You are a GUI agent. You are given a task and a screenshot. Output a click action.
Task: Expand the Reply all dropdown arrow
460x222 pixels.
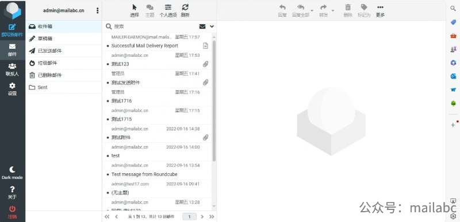tap(312, 11)
